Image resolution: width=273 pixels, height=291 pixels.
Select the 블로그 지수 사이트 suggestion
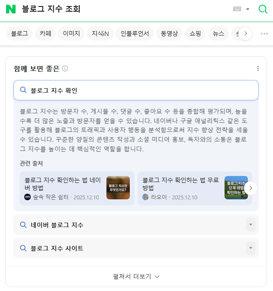(x=136, y=248)
